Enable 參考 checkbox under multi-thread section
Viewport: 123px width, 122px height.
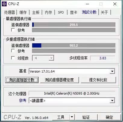pos(13,51)
